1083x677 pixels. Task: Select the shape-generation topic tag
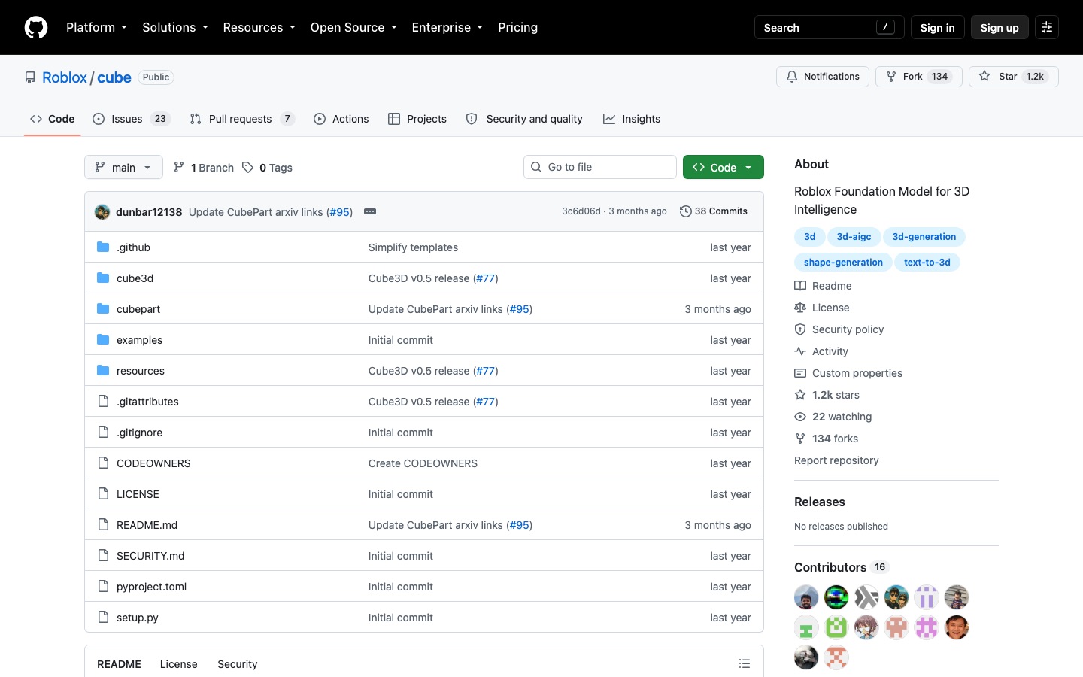click(843, 263)
